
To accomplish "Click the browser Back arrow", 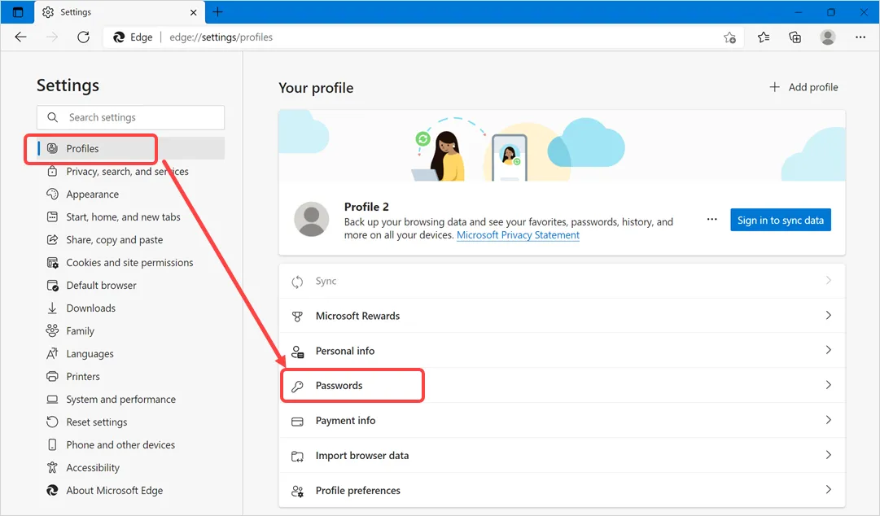I will tap(21, 37).
